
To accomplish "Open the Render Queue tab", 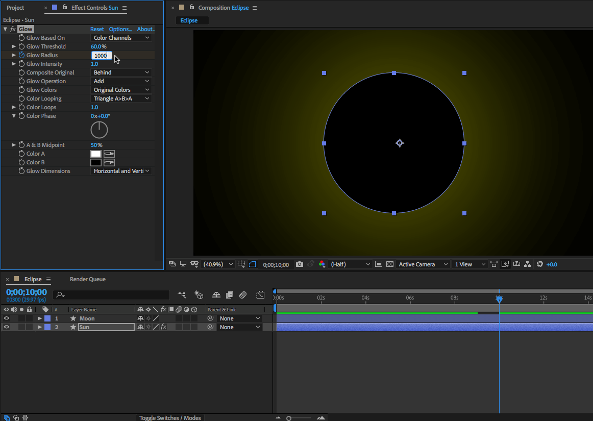I will 87,279.
